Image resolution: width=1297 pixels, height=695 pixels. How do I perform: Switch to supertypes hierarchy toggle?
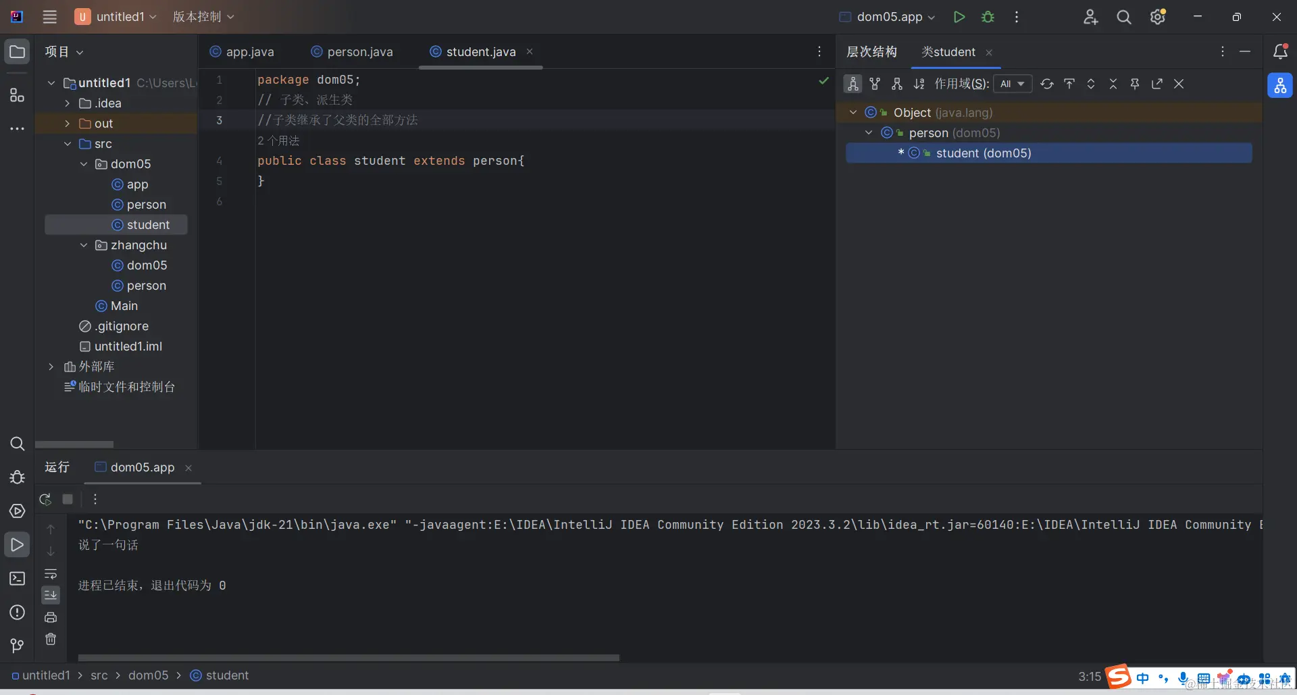875,84
